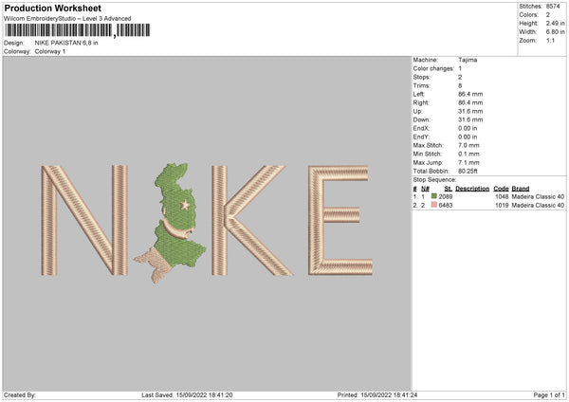Click the Trims value 8
The image size is (569, 402).
[x=460, y=85]
